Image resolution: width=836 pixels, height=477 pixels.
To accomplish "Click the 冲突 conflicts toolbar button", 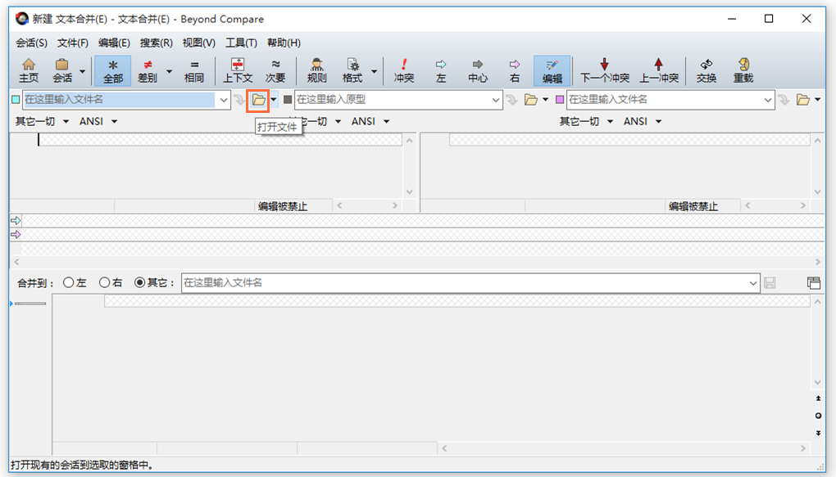I will tap(403, 70).
